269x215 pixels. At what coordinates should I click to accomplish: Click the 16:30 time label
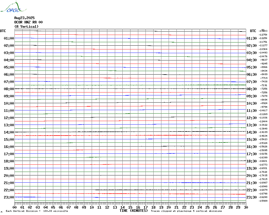[252, 147]
